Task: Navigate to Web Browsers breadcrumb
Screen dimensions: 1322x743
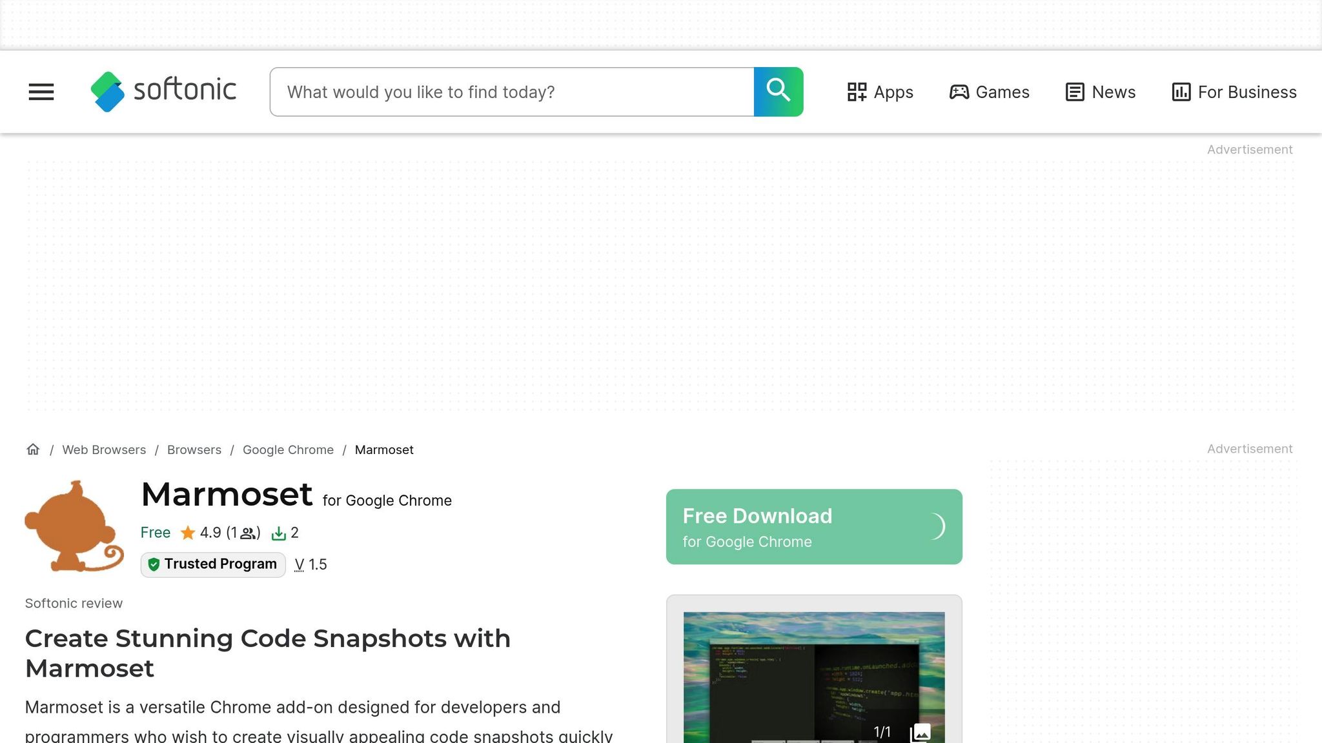Action: pyautogui.click(x=104, y=450)
